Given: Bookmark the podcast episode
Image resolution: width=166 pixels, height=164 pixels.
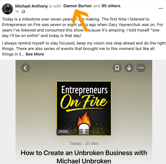Looking at the screenshot, I should coord(117,68).
